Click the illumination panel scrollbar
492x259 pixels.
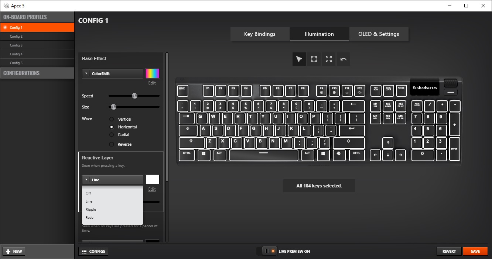(167, 117)
